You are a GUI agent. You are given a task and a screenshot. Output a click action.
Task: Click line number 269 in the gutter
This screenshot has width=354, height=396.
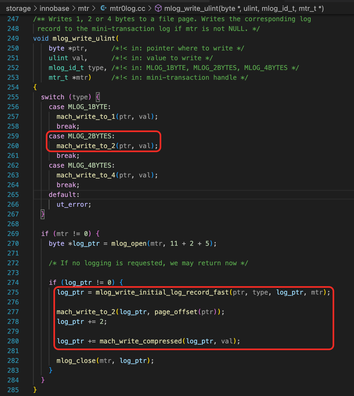click(13, 234)
